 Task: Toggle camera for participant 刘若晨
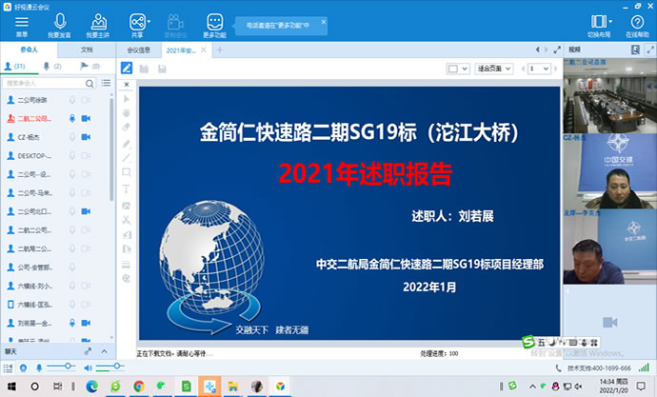86,323
